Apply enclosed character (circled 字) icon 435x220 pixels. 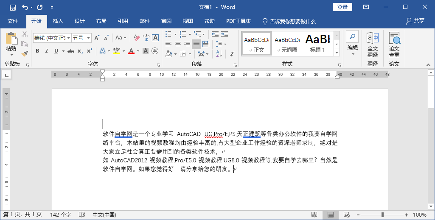[x=155, y=51]
